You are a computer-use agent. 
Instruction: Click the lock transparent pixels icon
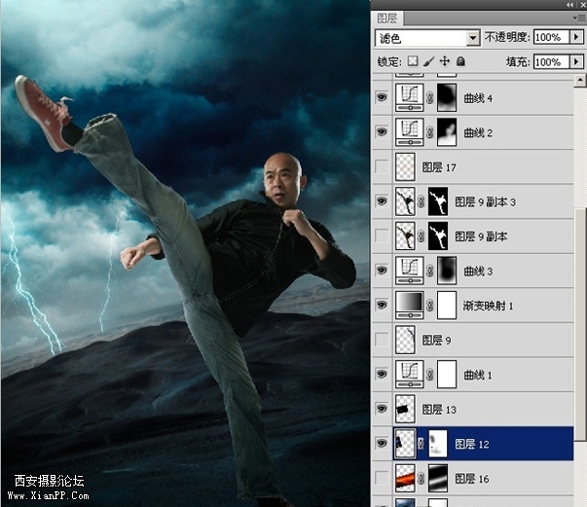click(413, 61)
